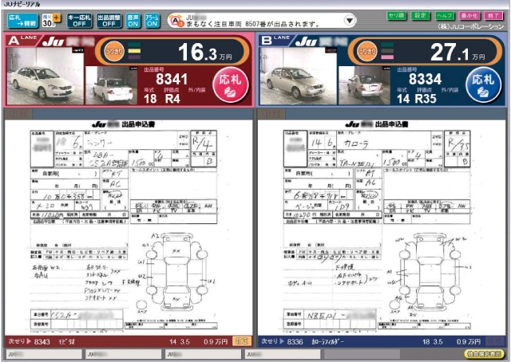The height and width of the screenshot is (362, 511).
Task: Click the orange 固定 button in A lane footer
Action: [242, 341]
